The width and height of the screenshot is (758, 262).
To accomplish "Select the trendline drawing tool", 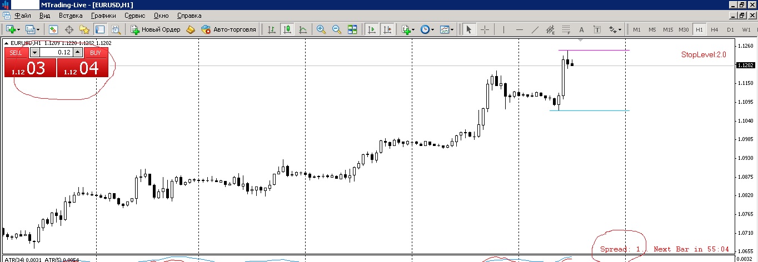I will pos(535,29).
